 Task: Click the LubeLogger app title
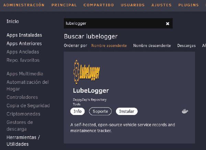coord(91,91)
